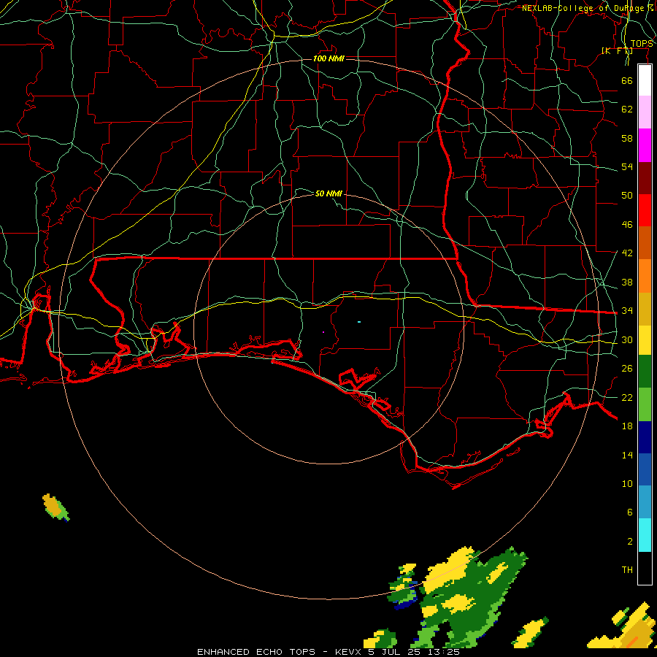Click the K FT units label
The image size is (657, 657).
click(617, 50)
